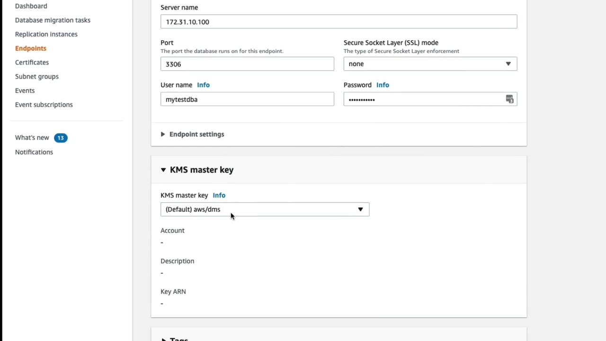Go to Dashboard in the sidebar
Image resolution: width=606 pixels, height=341 pixels.
coord(31,6)
